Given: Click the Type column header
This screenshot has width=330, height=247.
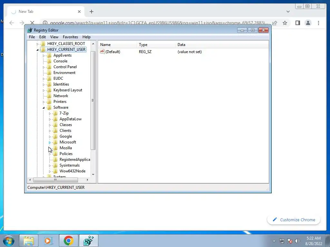Looking at the screenshot, I should point(156,44).
